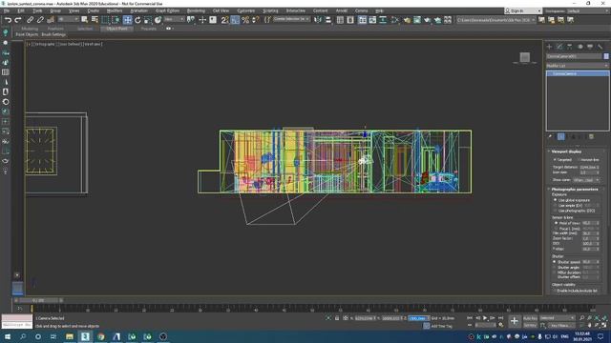The image size is (611, 343).
Task: Open the Display command panel tab
Action: pos(590,47)
